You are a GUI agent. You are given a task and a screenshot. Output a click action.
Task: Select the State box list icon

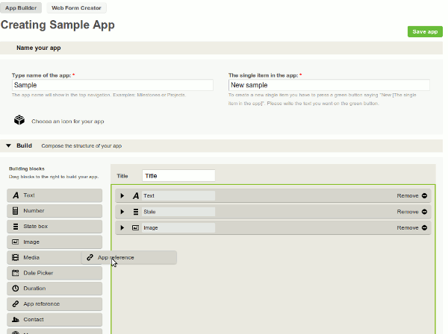click(x=16, y=227)
